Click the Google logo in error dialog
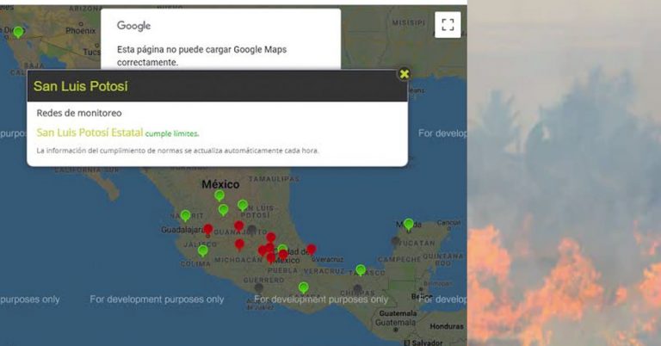This screenshot has width=661, height=346. 133,26
